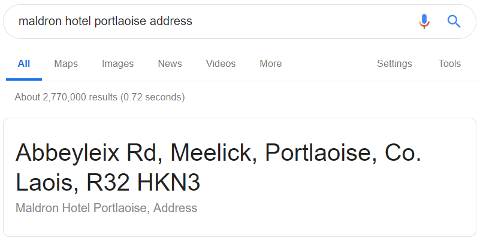Click the 'R32 HKN3' Eircode text

(143, 183)
